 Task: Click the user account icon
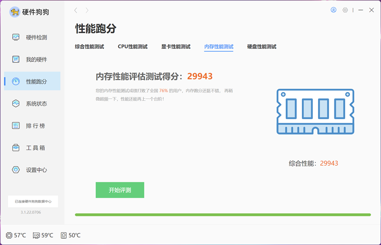[333, 10]
